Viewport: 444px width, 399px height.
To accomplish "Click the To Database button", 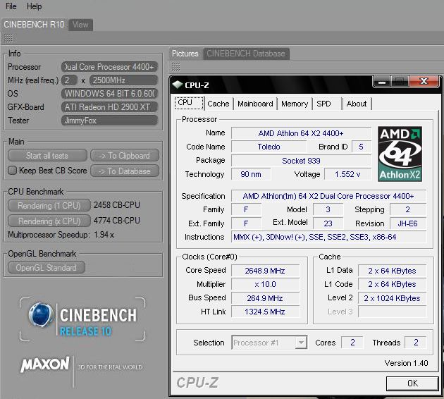I will [x=125, y=171].
